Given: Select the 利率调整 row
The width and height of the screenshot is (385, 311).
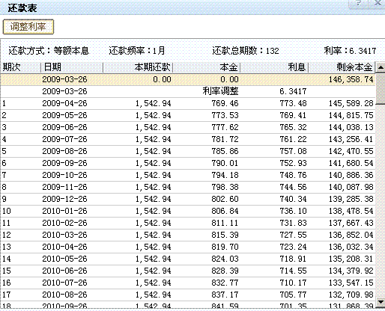Looking at the screenshot, I should click(x=188, y=91).
